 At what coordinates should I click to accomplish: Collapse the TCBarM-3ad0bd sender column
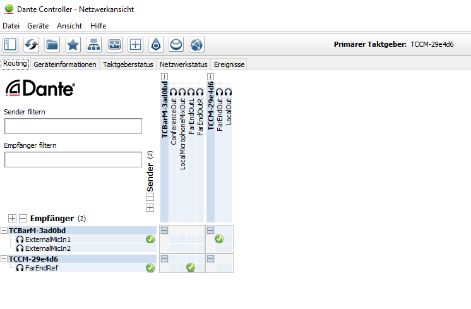[x=164, y=76]
